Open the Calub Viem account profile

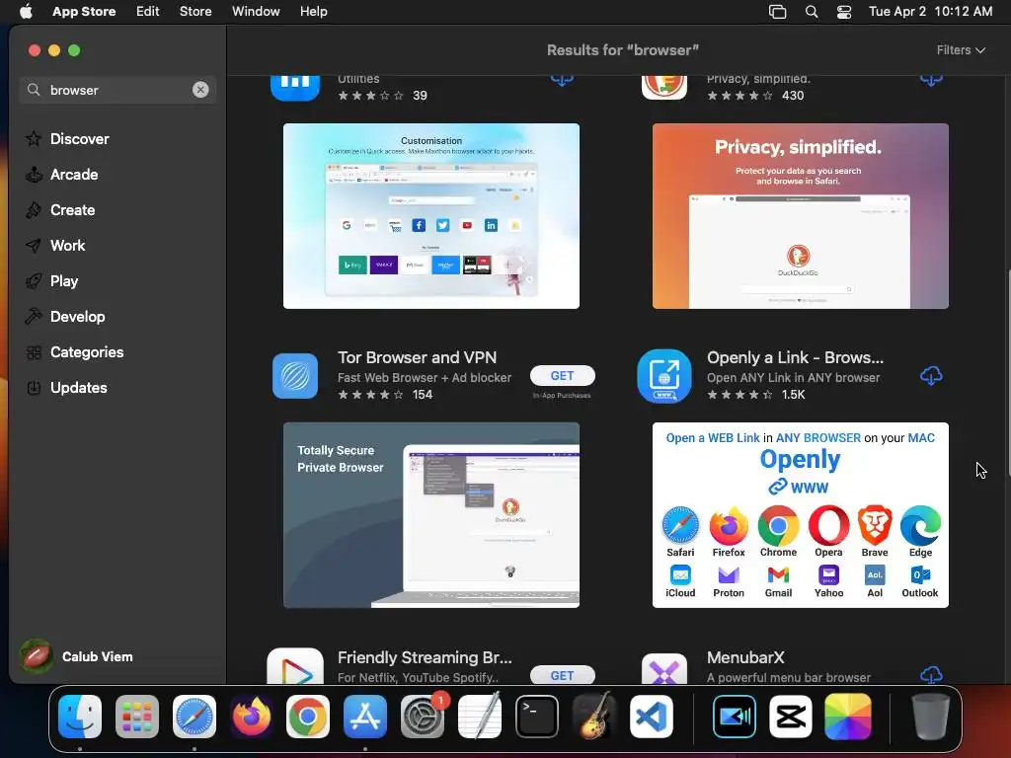[x=77, y=656]
